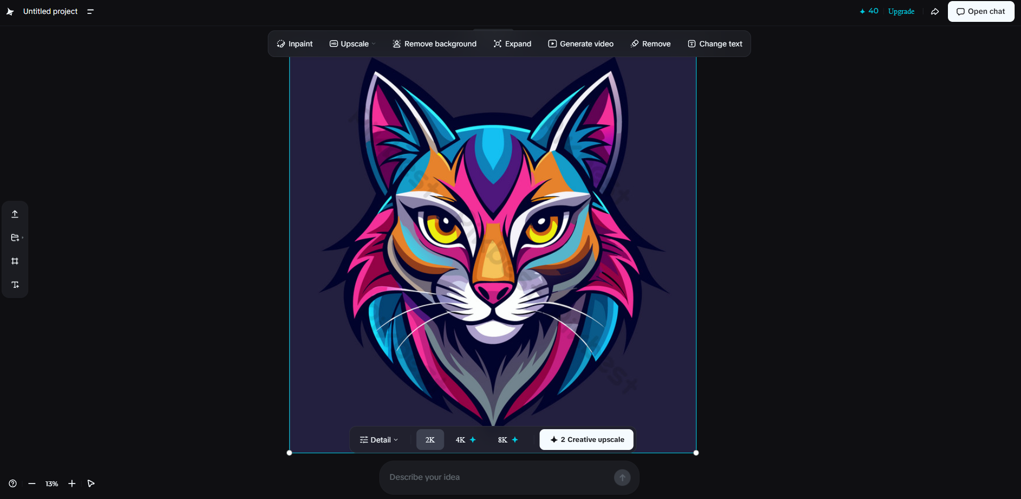Select 2K upscale resolution

click(x=430, y=440)
